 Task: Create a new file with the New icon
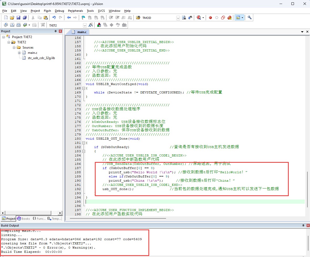[6, 18]
